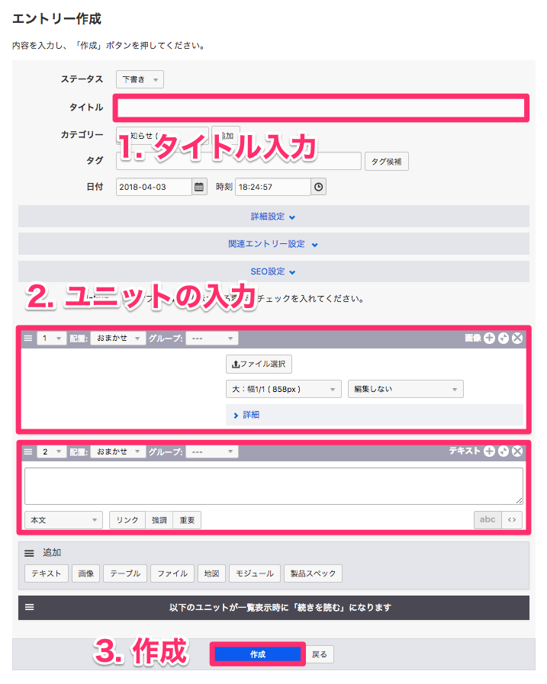The width and height of the screenshot is (547, 684).
Task: Apply 強調 formatting to text
Action: tap(159, 520)
